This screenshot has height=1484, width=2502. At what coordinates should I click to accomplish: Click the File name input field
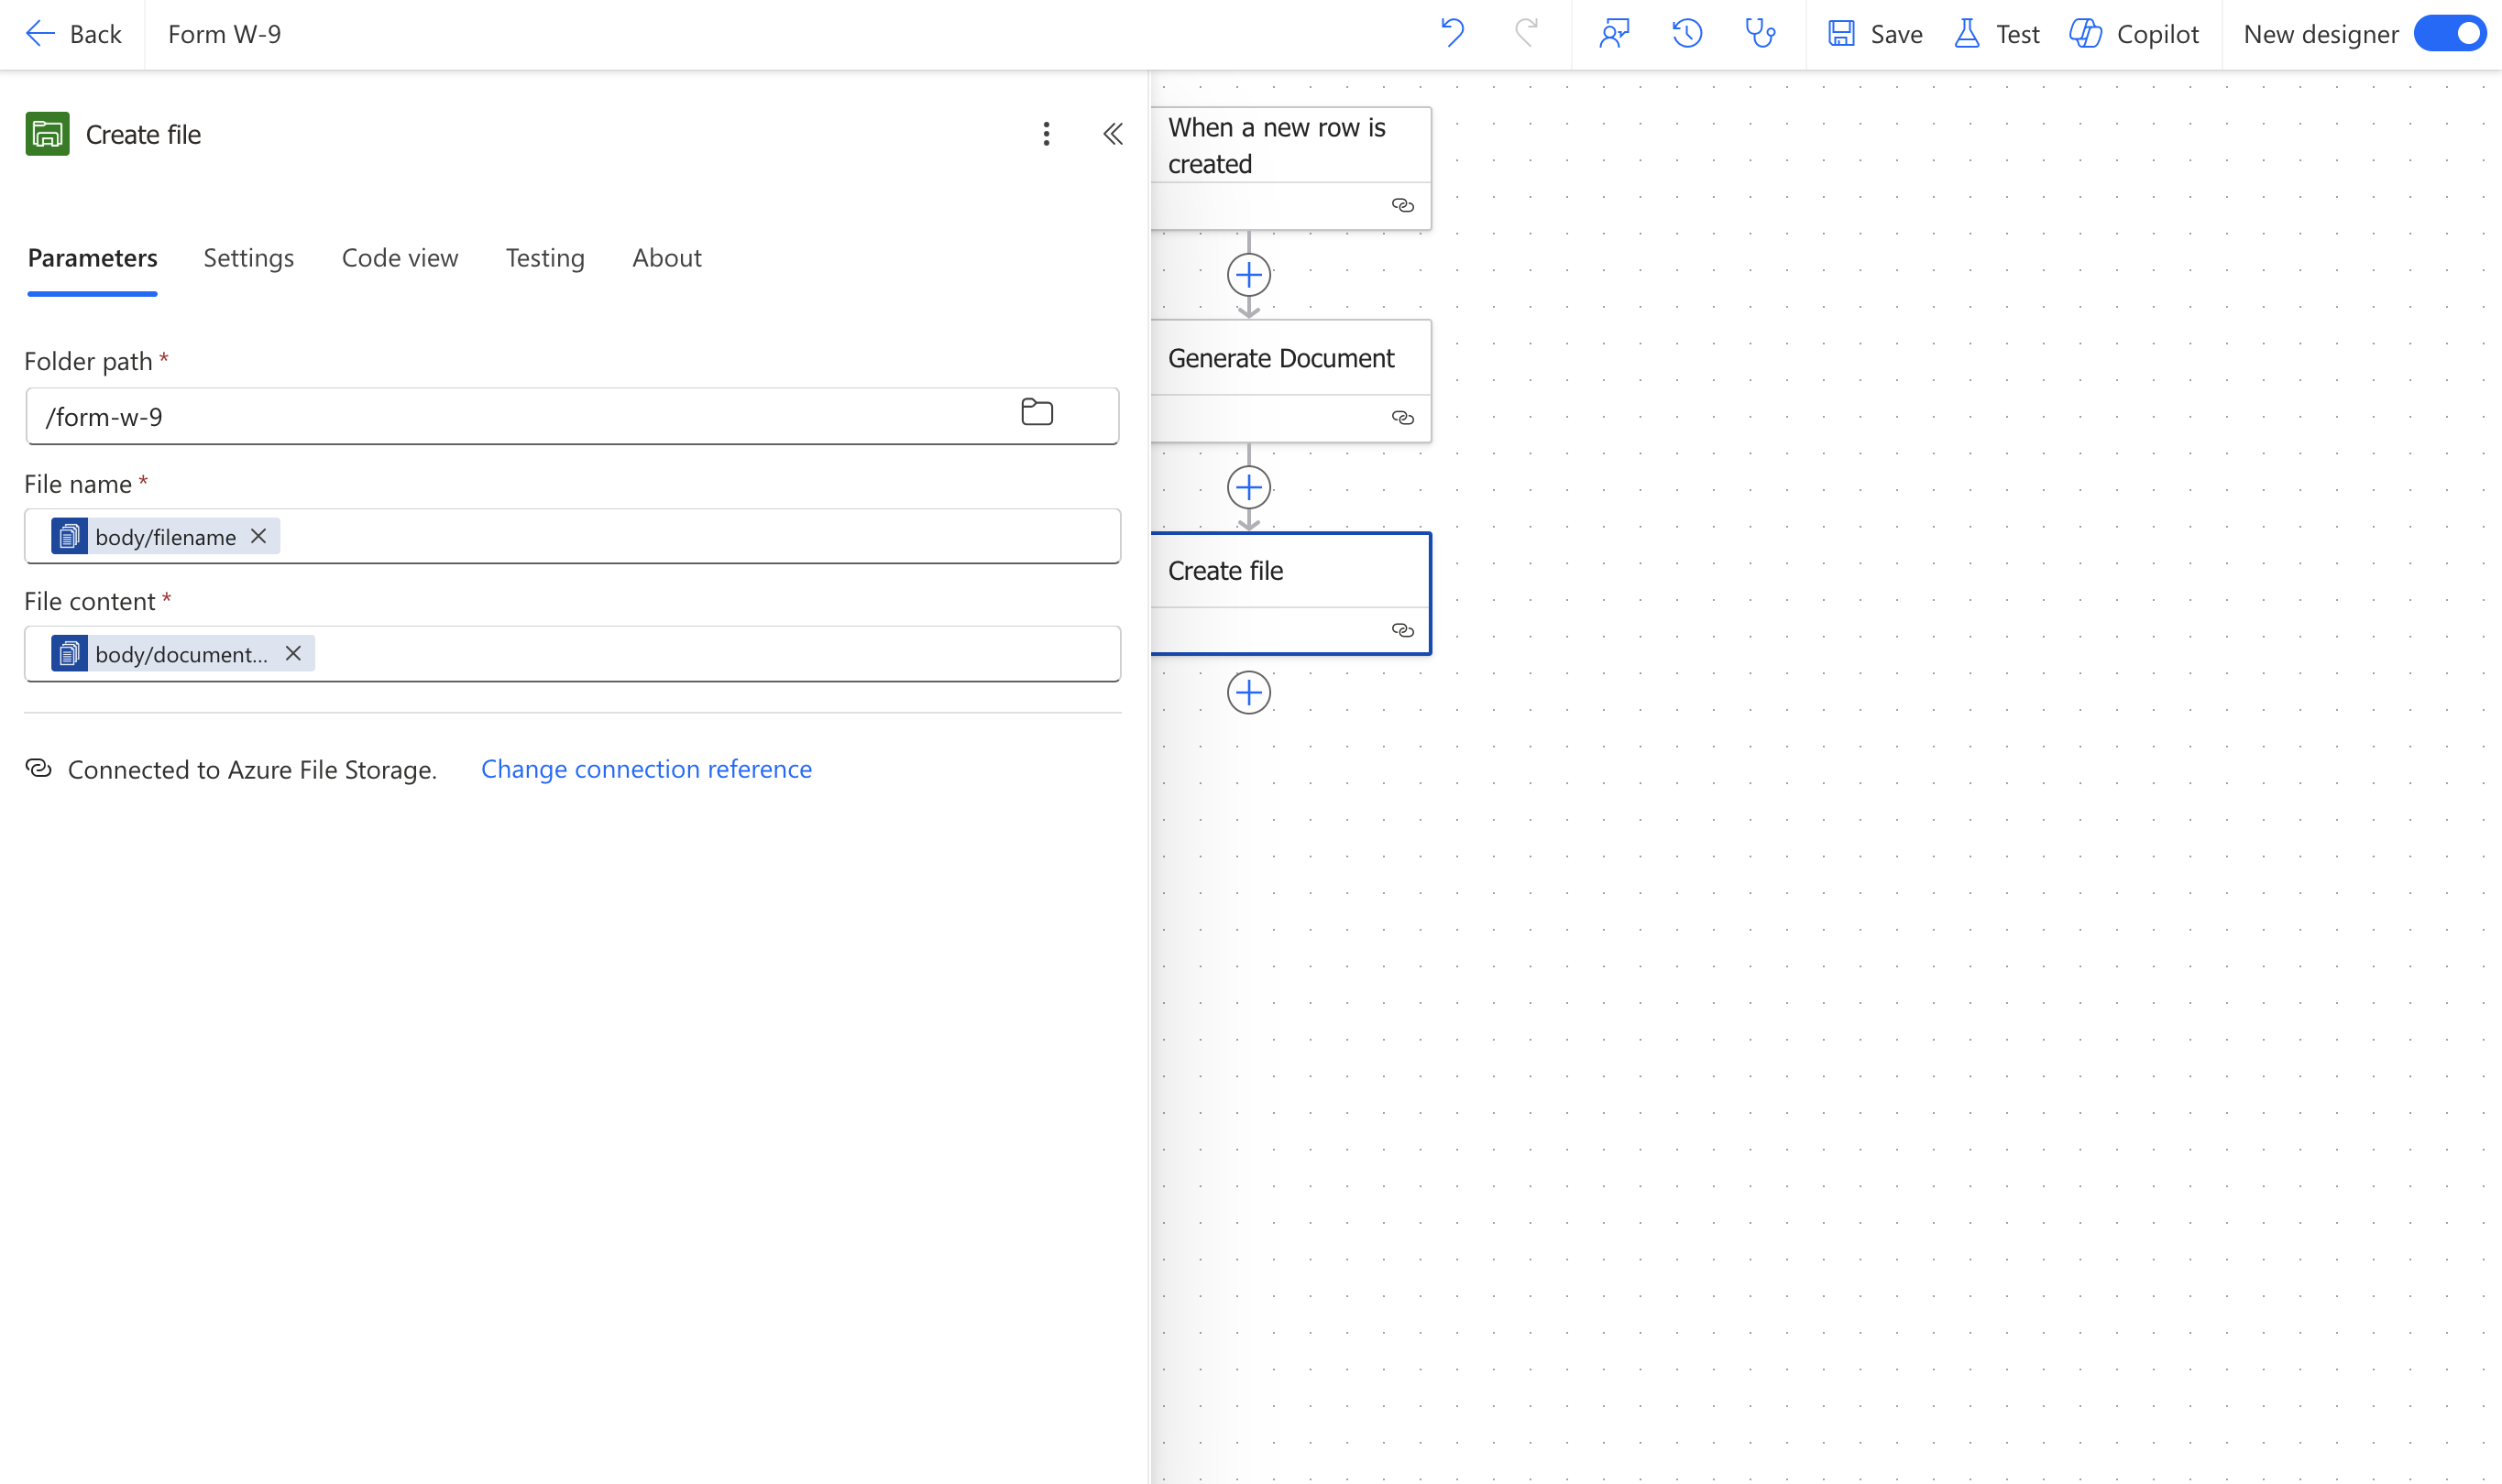[x=571, y=536]
